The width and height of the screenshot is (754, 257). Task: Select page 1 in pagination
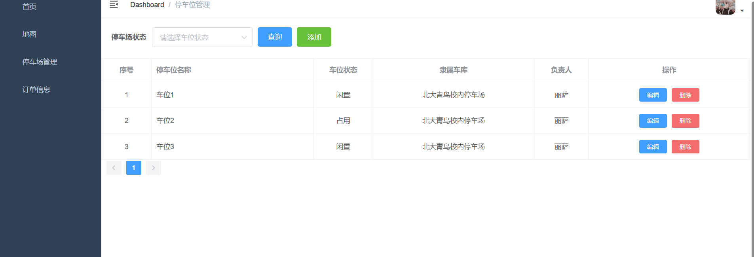[x=134, y=168]
